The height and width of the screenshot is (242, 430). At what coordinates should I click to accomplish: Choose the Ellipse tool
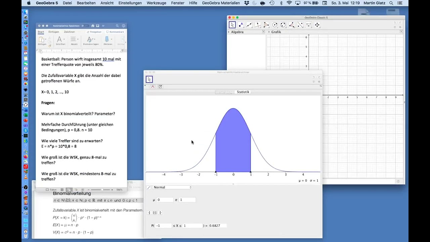pos(283,25)
